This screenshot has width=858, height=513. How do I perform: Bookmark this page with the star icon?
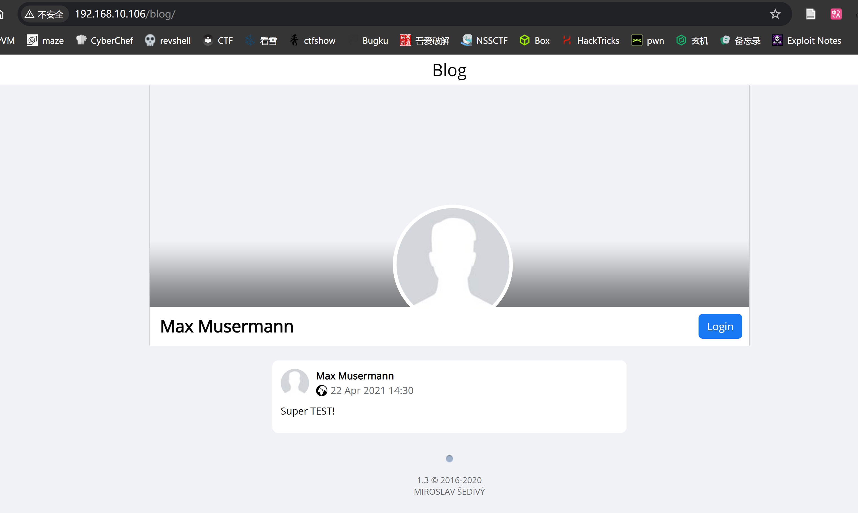(x=775, y=14)
